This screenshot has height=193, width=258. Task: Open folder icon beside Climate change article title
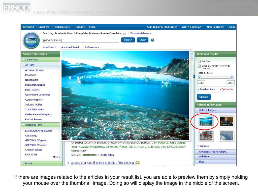coord(137,163)
